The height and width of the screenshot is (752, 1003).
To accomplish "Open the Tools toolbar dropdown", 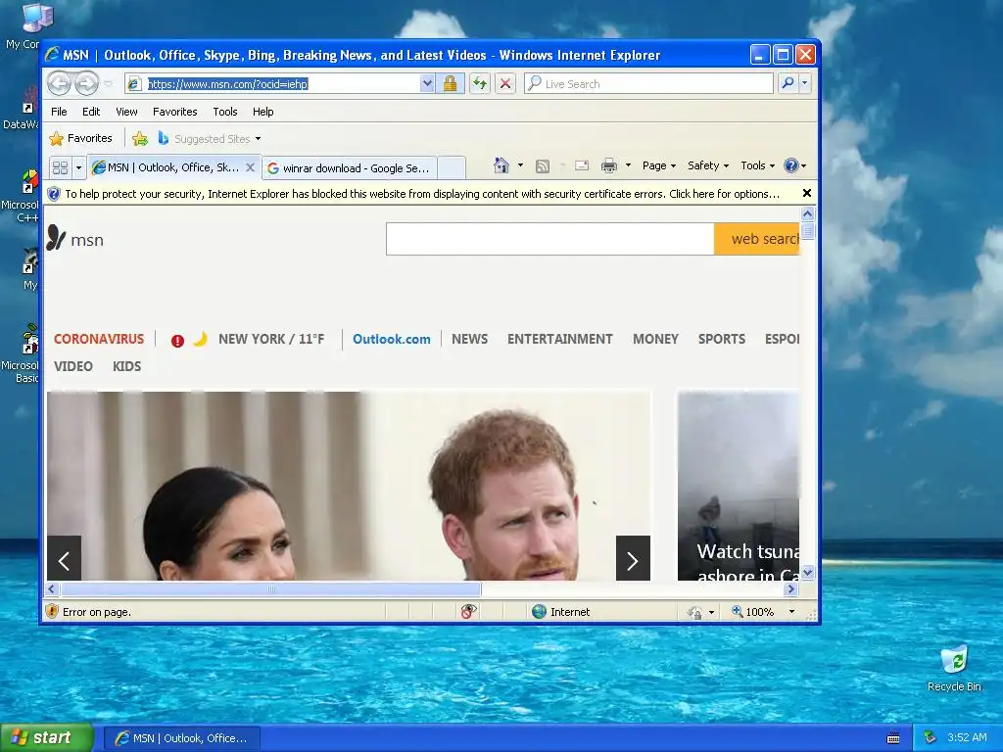I will point(757,165).
